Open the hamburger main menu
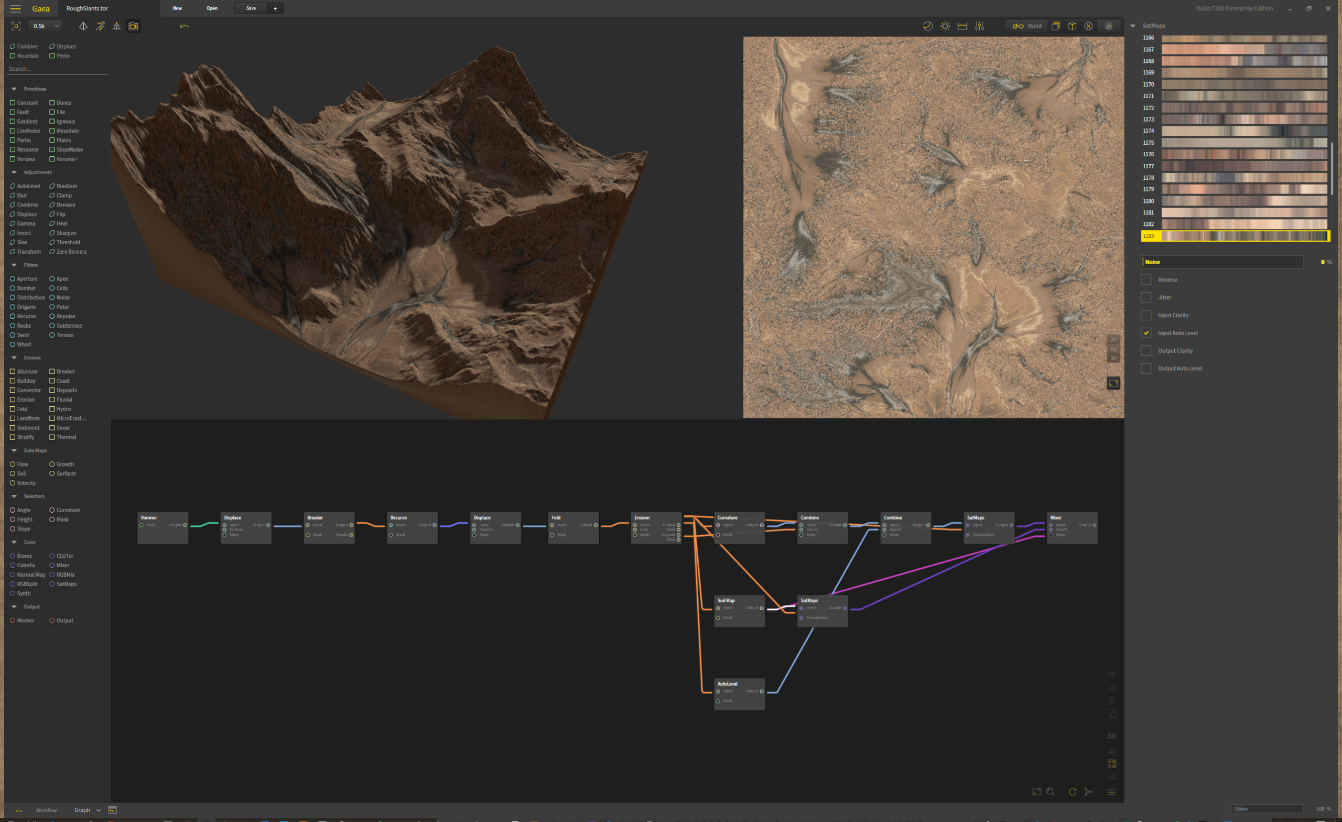Viewport: 1342px width, 822px height. coord(15,9)
